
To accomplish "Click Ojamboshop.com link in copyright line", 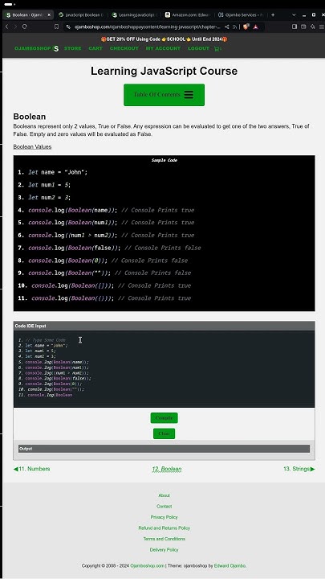I will pyautogui.click(x=147, y=565).
